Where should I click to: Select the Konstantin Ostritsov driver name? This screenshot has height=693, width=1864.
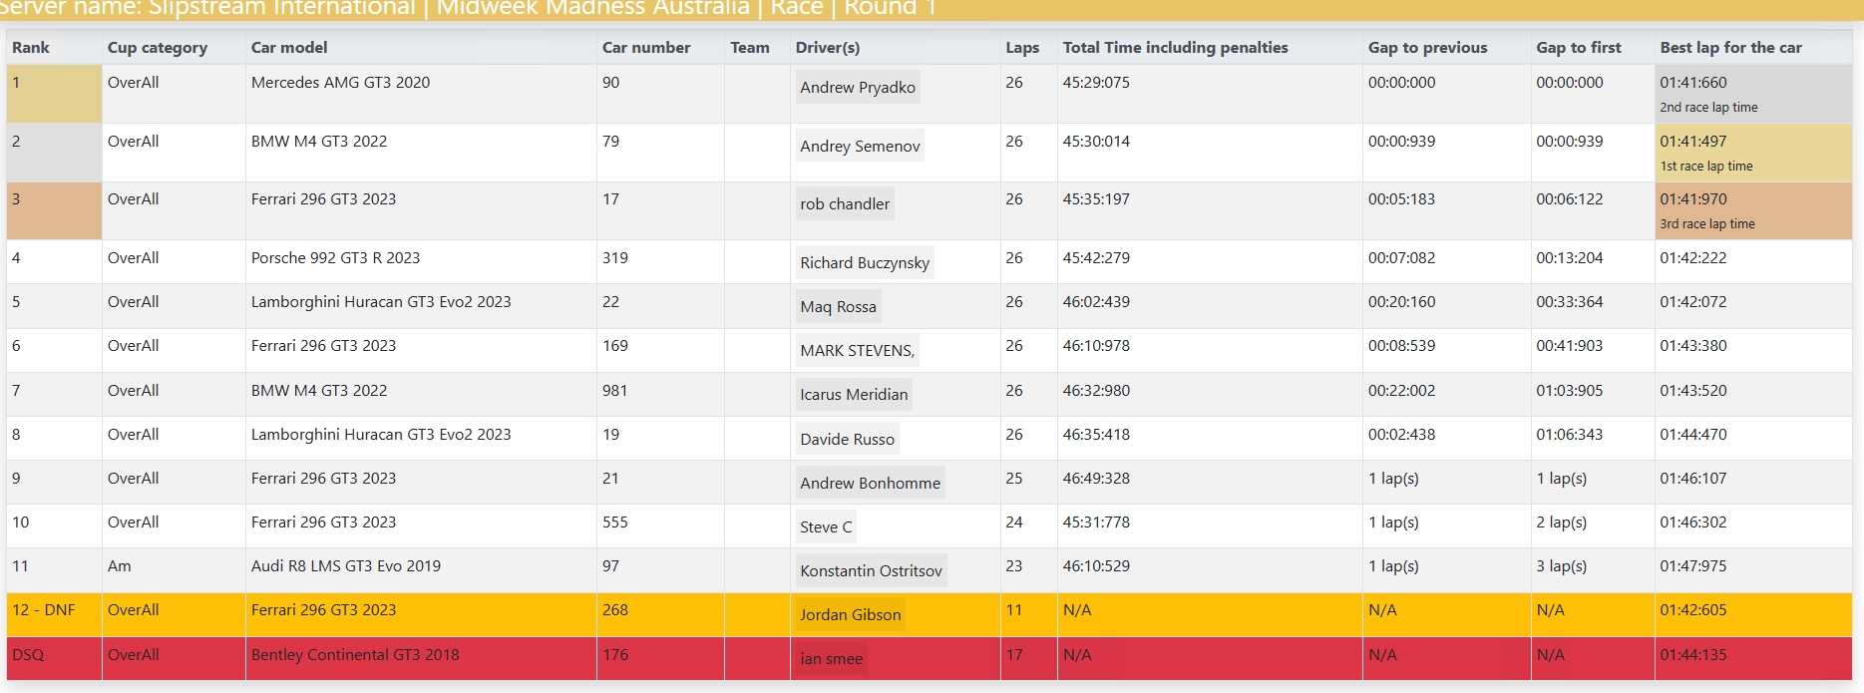click(871, 571)
